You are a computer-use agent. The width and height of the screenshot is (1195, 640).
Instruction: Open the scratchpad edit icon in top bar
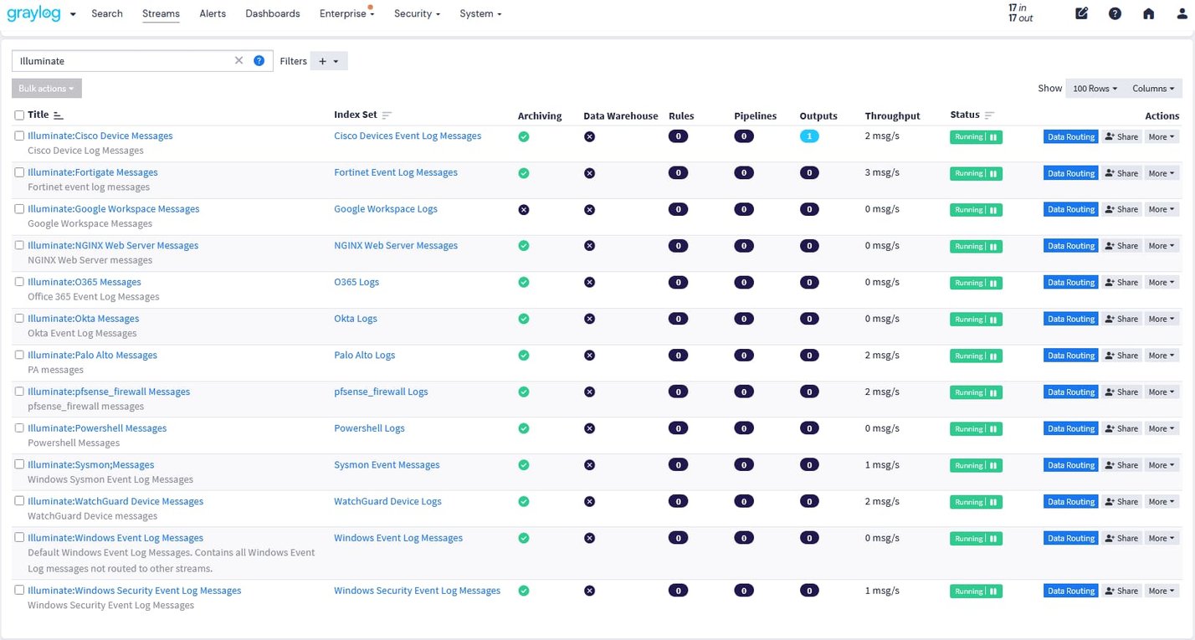(1081, 13)
